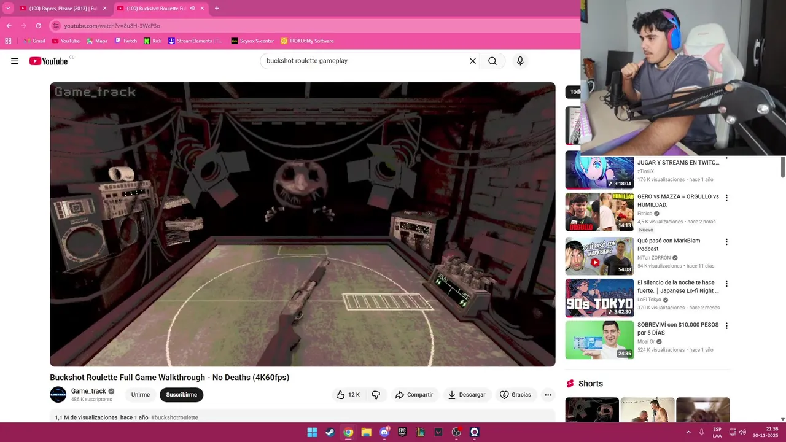Click the Buckshot Roulette video player

point(303,224)
